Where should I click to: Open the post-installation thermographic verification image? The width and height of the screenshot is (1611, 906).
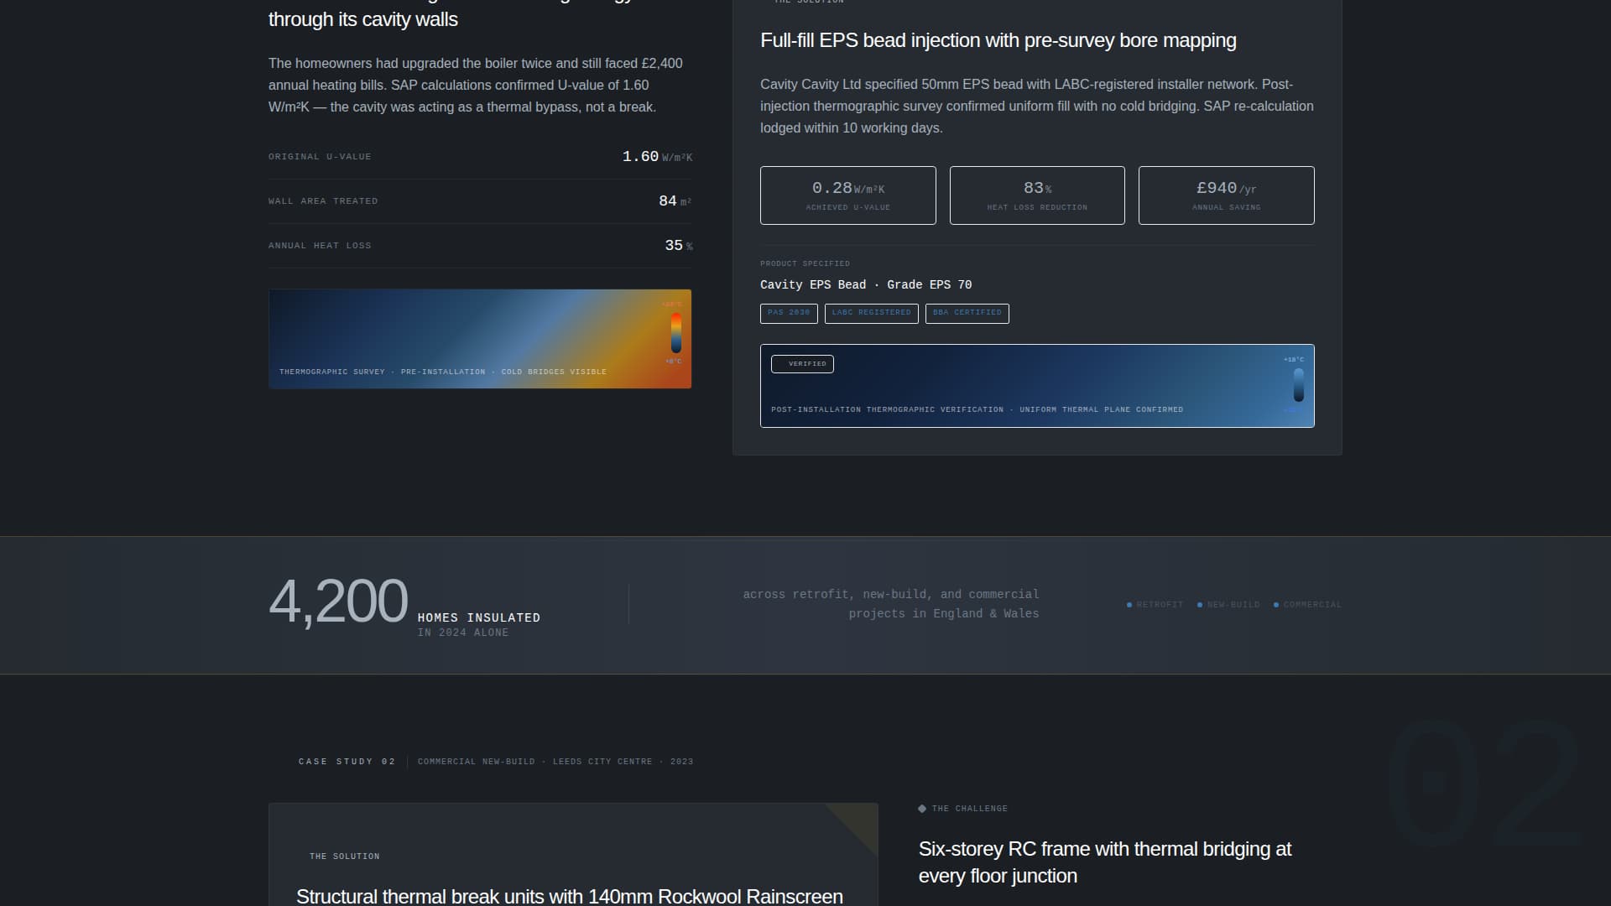[x=1037, y=386]
